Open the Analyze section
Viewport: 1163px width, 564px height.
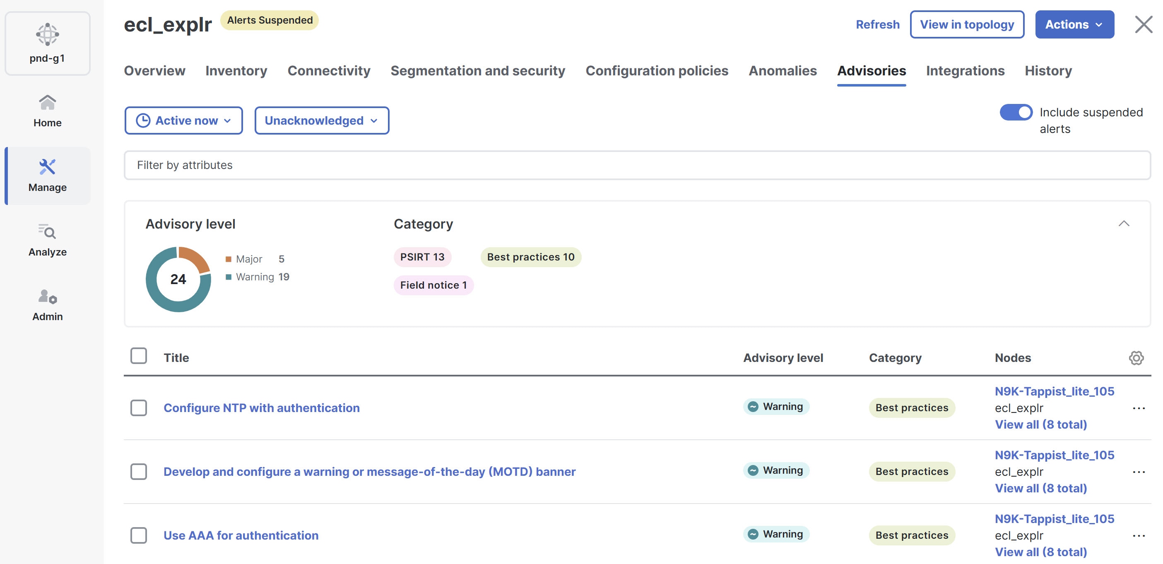pyautogui.click(x=47, y=240)
